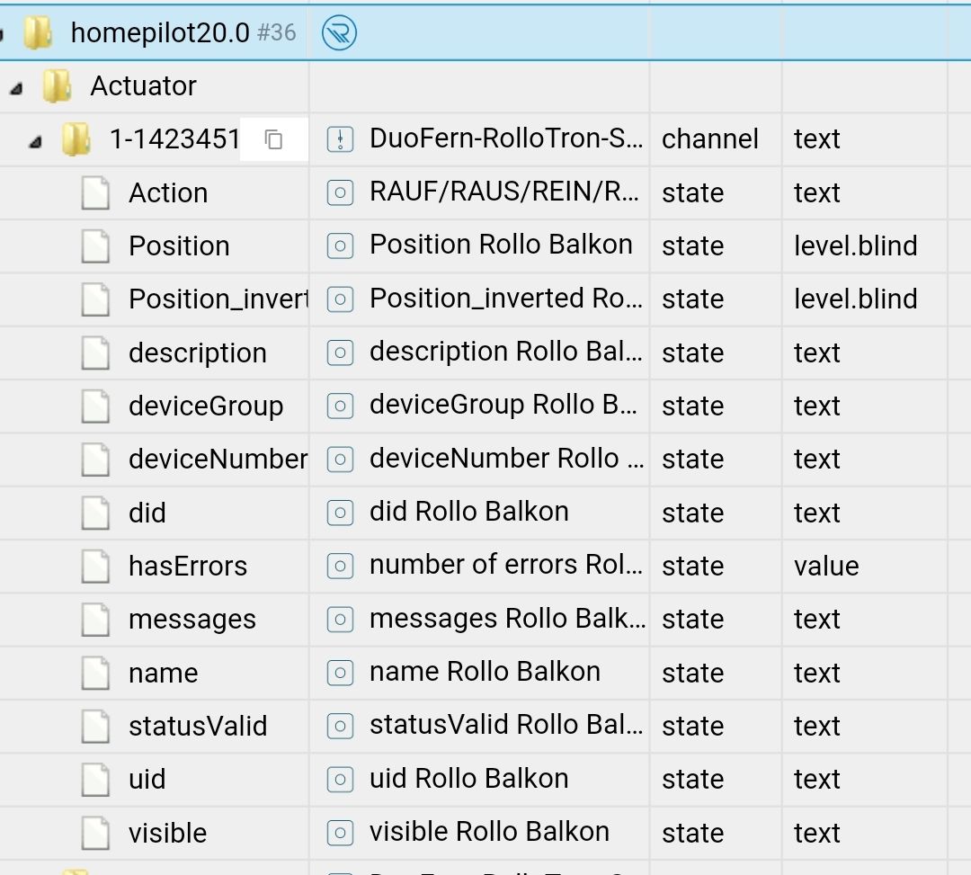Select the uid state entry
Image resolution: width=971 pixels, height=875 pixels.
click(147, 780)
